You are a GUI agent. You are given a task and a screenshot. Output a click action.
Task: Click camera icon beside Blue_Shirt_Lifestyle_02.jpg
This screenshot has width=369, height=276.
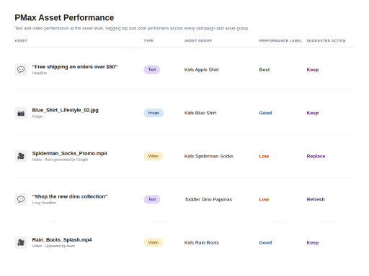click(21, 113)
